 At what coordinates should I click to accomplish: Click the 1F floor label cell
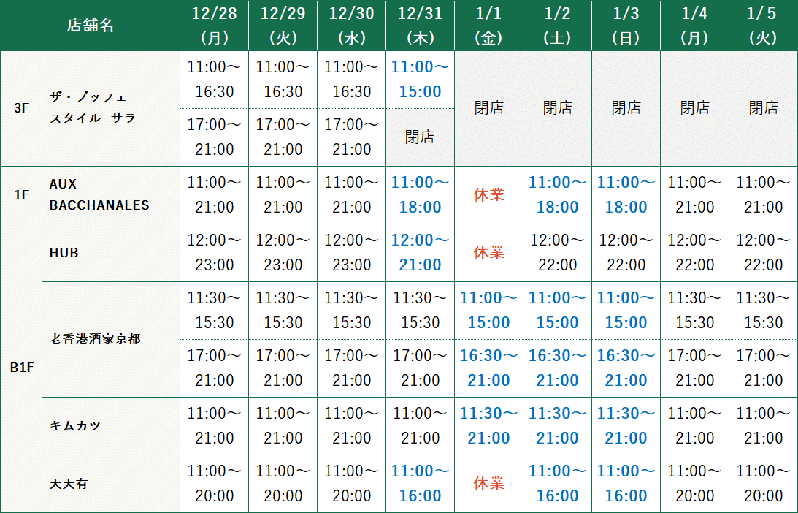tap(21, 195)
